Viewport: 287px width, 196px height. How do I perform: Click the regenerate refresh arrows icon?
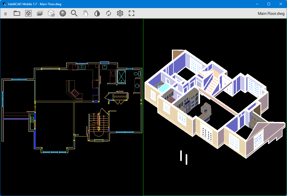(x=109, y=14)
